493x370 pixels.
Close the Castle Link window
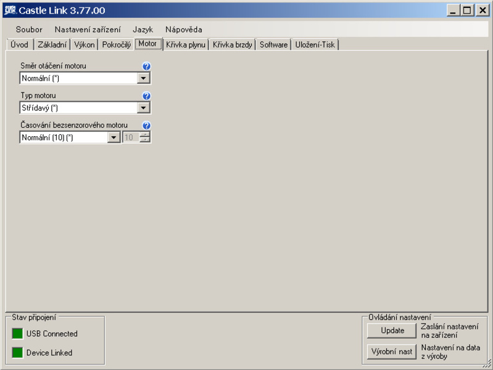pyautogui.click(x=483, y=10)
